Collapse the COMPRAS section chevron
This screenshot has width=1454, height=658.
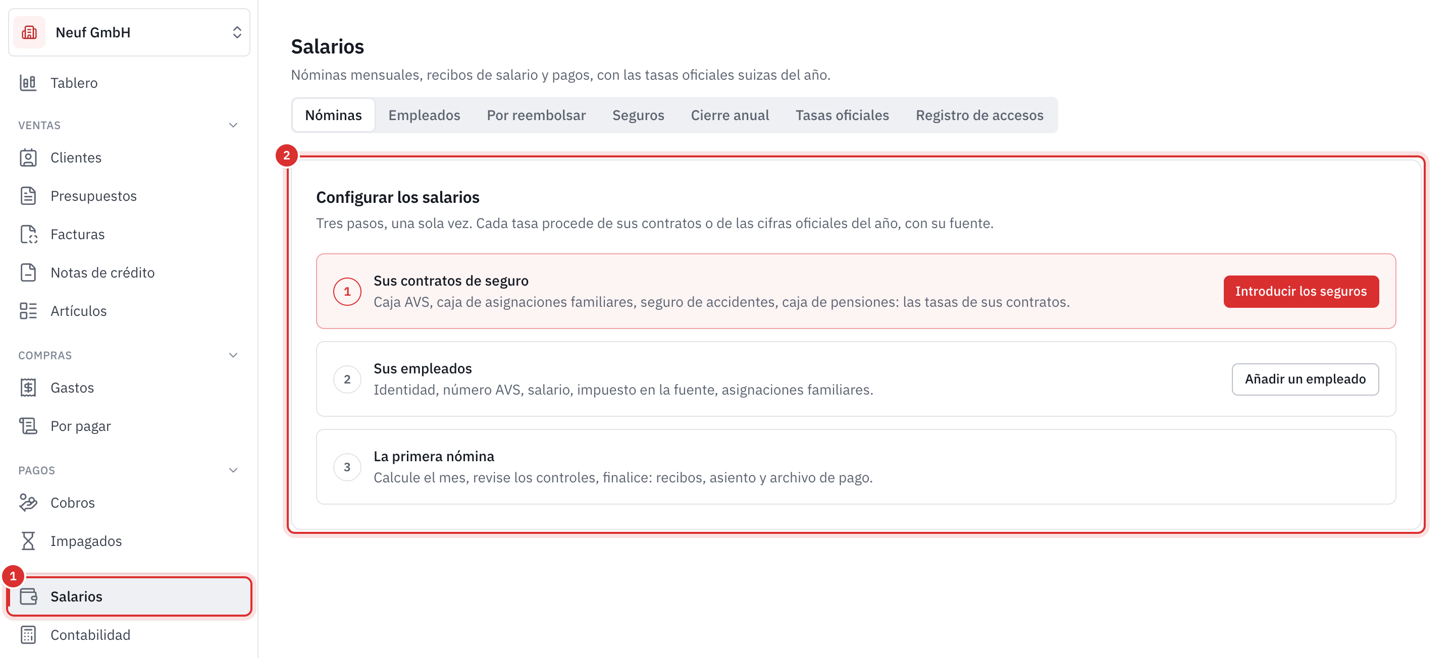pos(233,356)
